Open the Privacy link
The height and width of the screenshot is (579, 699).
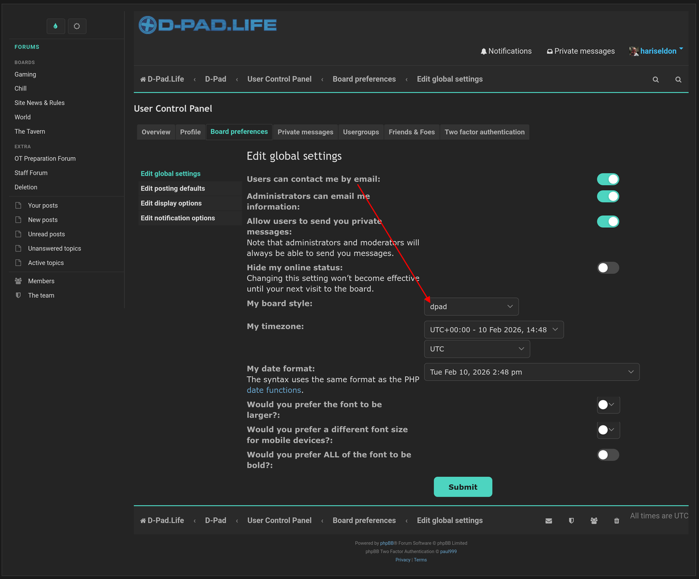(403, 560)
